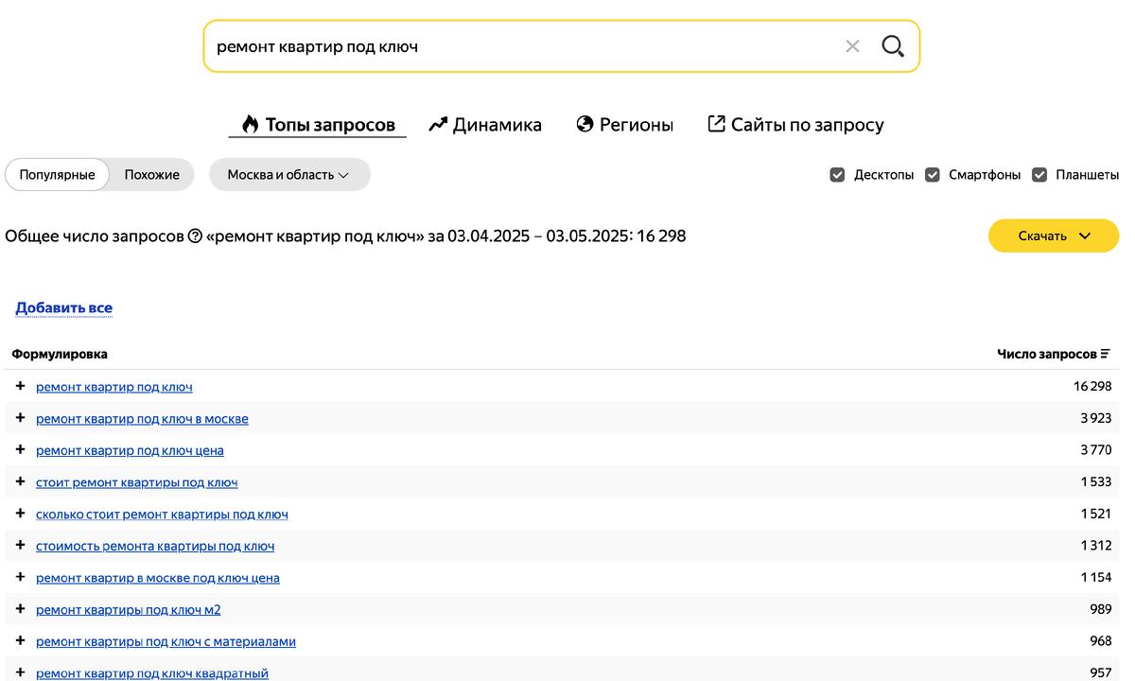Open link 'сколько стоит ремонт квартиры под ключ'
The height and width of the screenshot is (681, 1135).
pyautogui.click(x=162, y=515)
